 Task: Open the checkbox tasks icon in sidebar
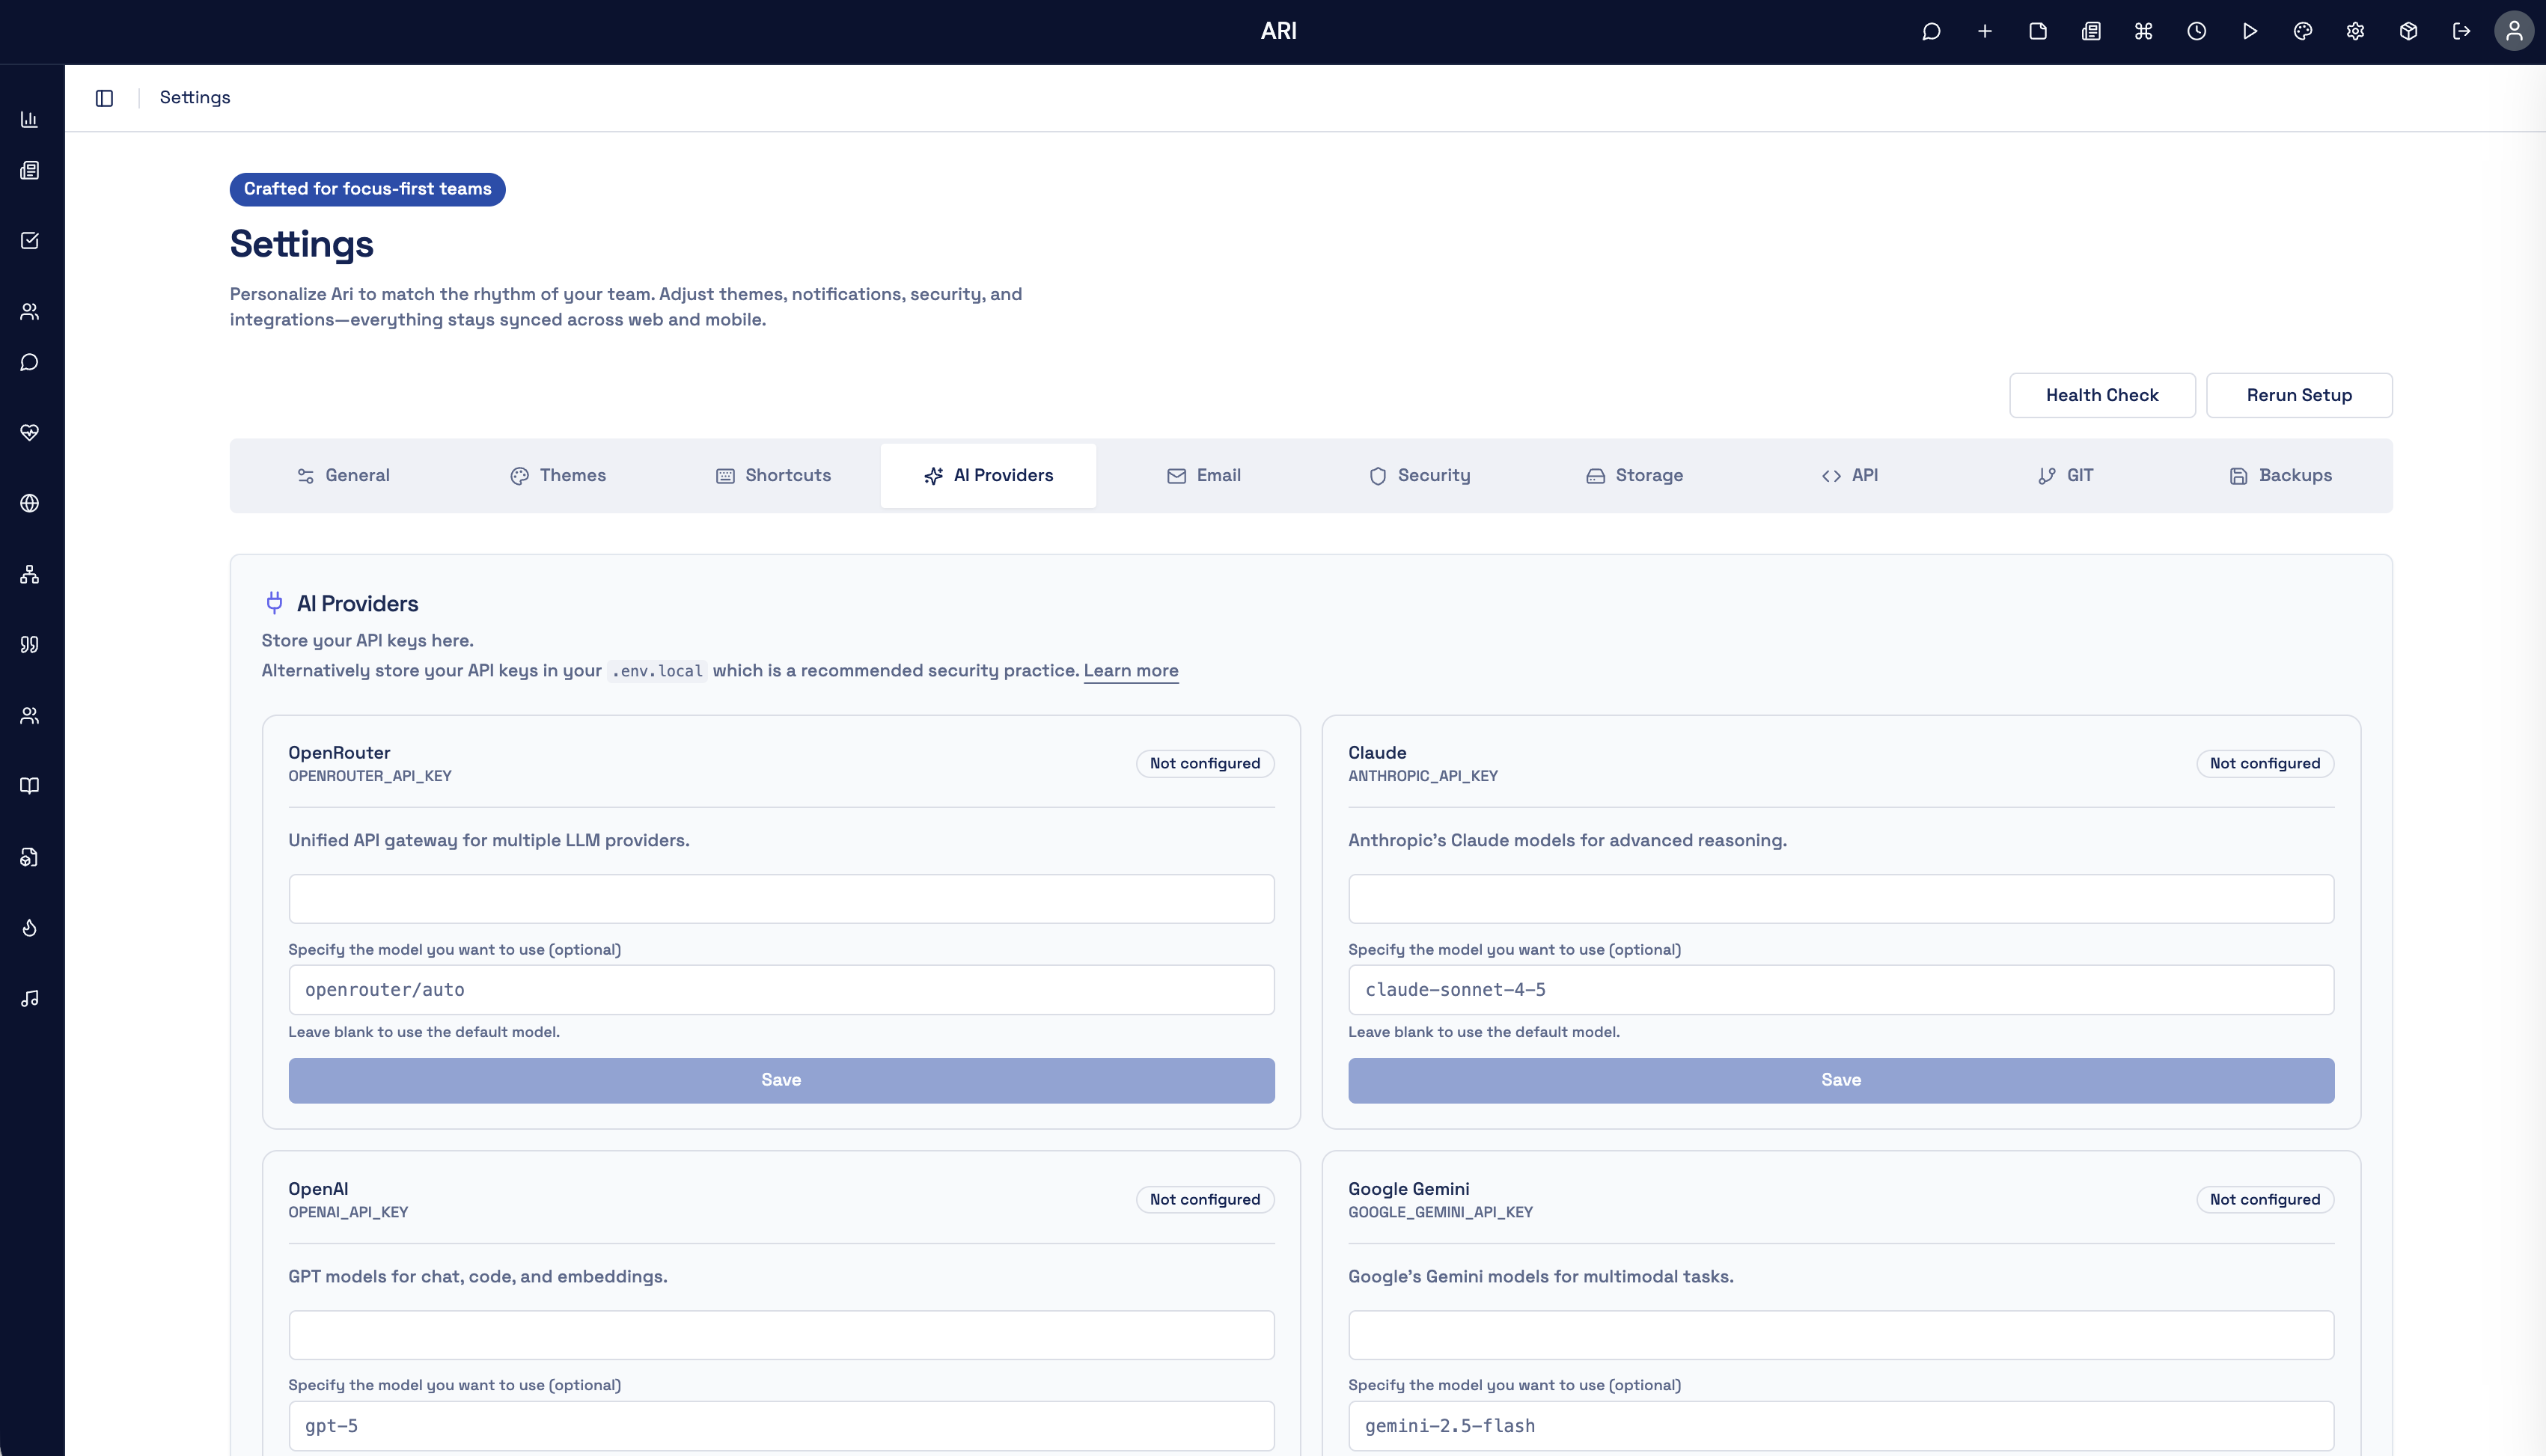pos(30,240)
